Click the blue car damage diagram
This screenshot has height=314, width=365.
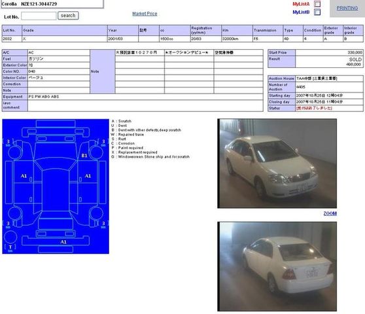coord(56,186)
